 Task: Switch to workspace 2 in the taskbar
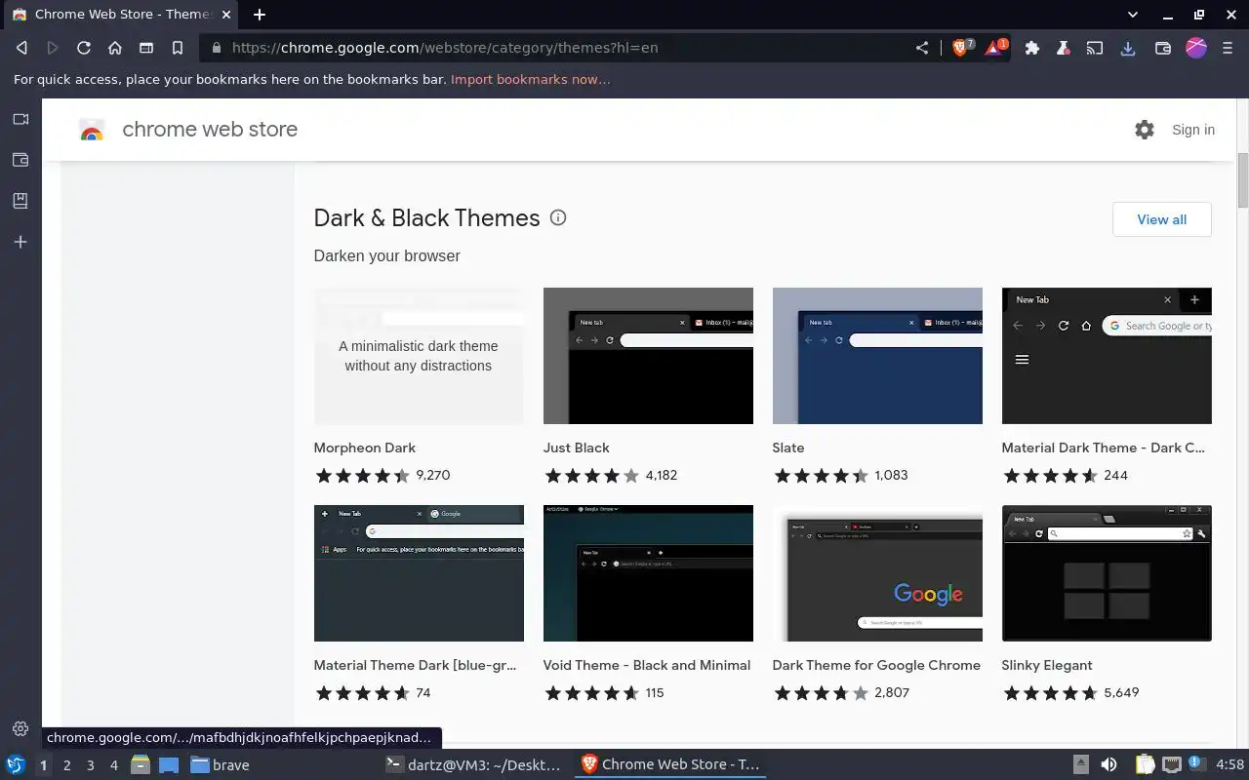pos(66,765)
